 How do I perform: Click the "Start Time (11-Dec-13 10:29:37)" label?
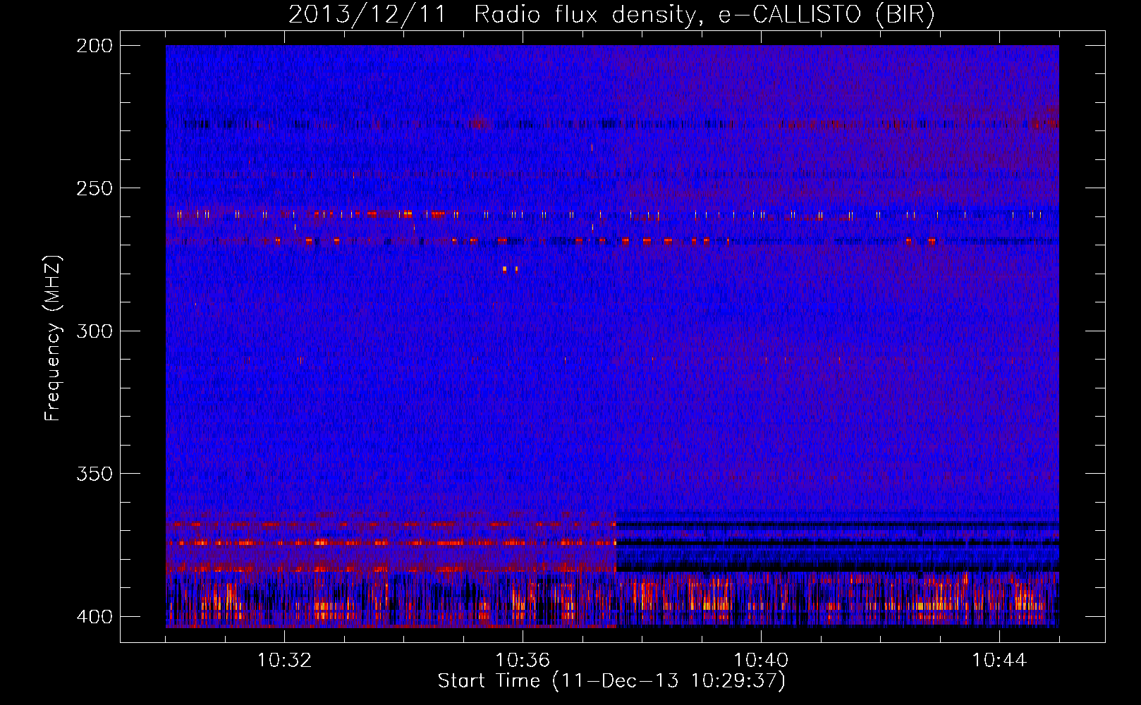(x=611, y=681)
